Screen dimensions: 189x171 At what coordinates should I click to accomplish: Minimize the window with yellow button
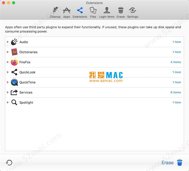click(9, 3)
